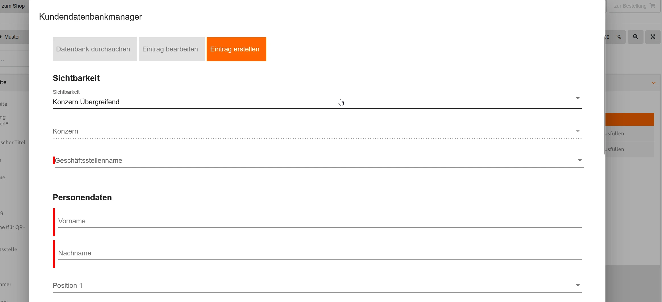The image size is (662, 302).
Task: Click the zur Bestellung button label
Action: 630,6
